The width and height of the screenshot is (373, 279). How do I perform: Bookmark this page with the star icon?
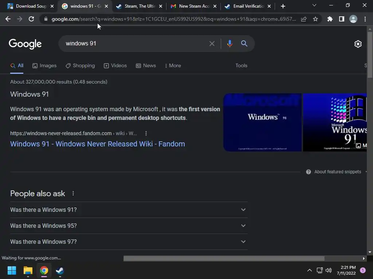(x=315, y=19)
